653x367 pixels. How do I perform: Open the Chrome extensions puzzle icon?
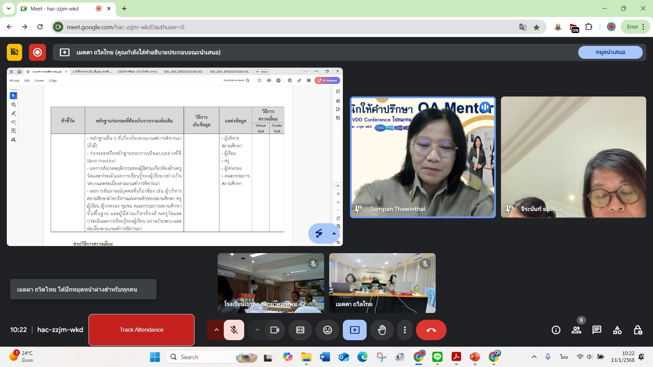tap(589, 27)
